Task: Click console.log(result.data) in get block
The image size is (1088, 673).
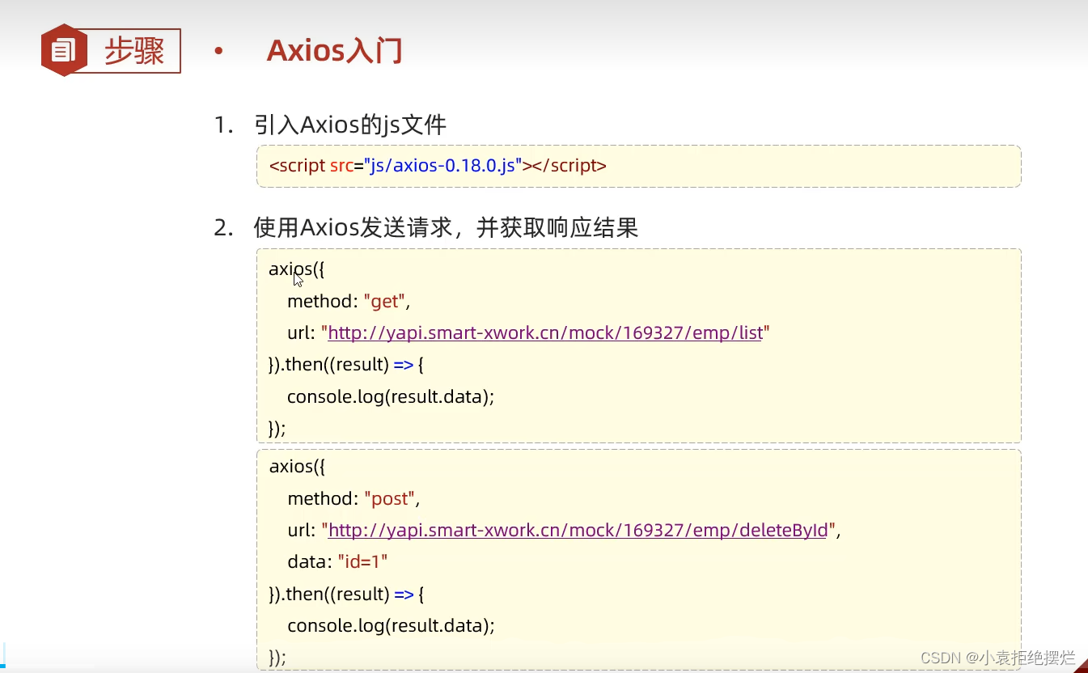Action: 391,397
